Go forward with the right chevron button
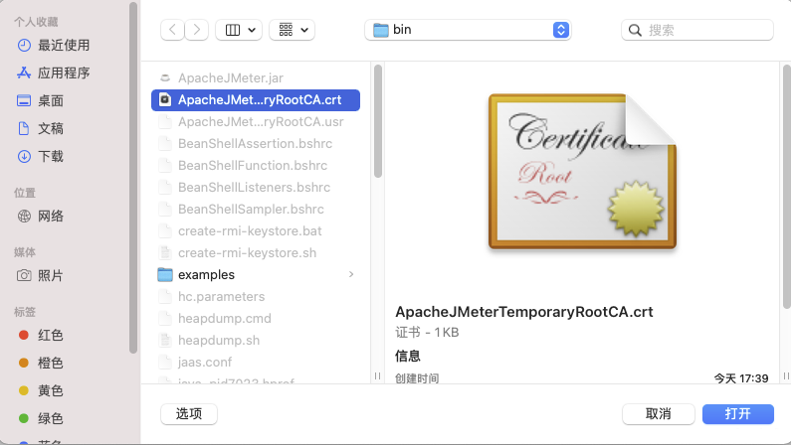 197,30
